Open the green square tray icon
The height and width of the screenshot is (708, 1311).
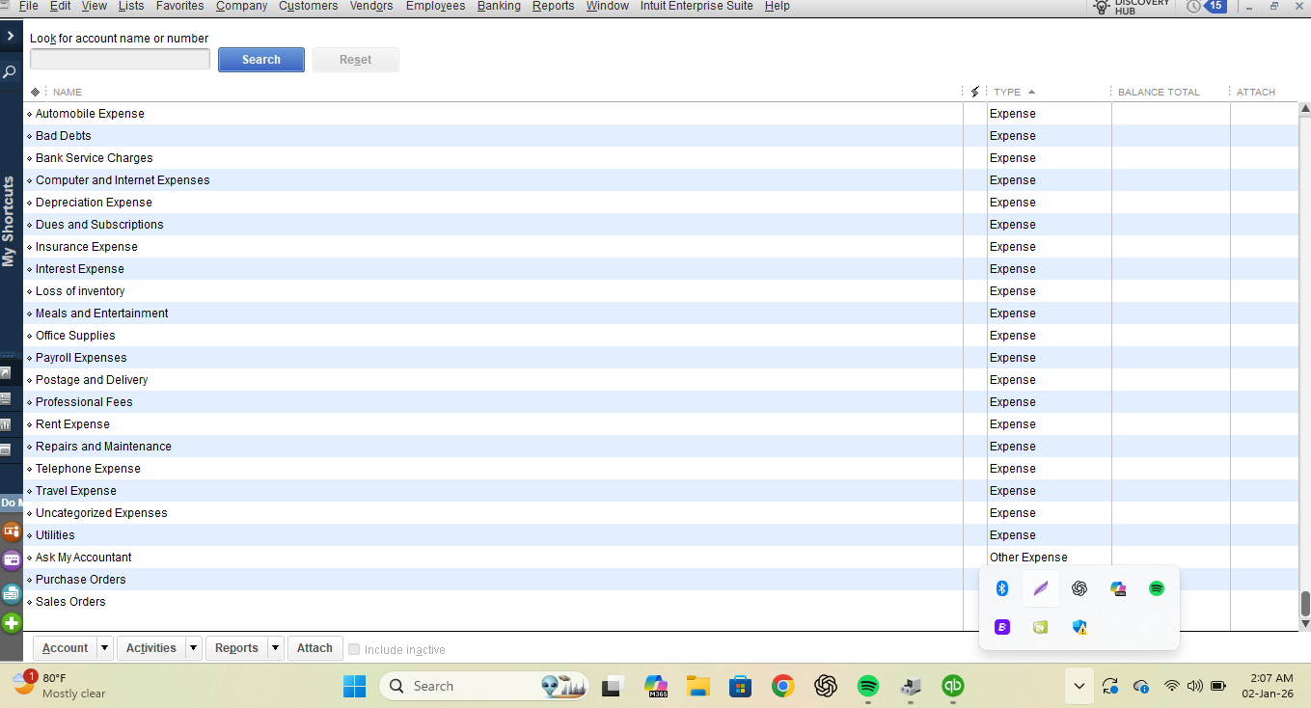pos(1041,627)
